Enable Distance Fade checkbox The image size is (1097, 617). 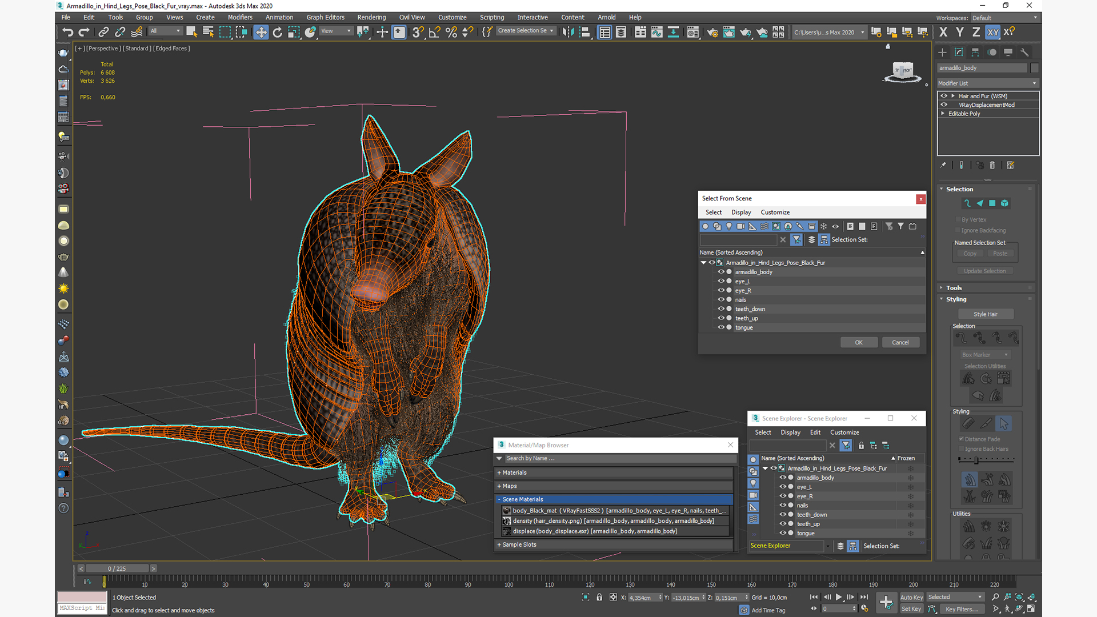962,439
